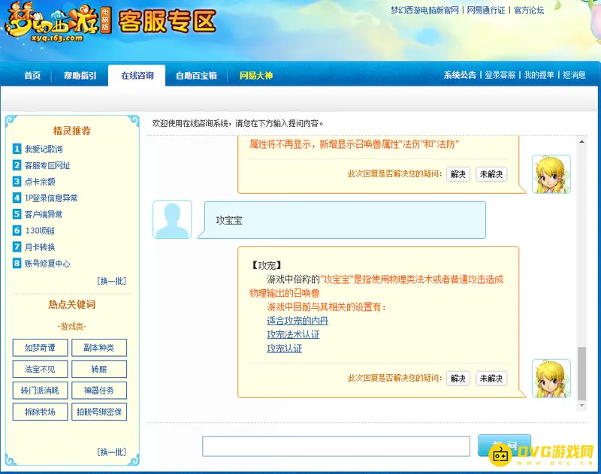Open 系统公告 link
Image resolution: width=601 pixels, height=474 pixels.
click(460, 75)
